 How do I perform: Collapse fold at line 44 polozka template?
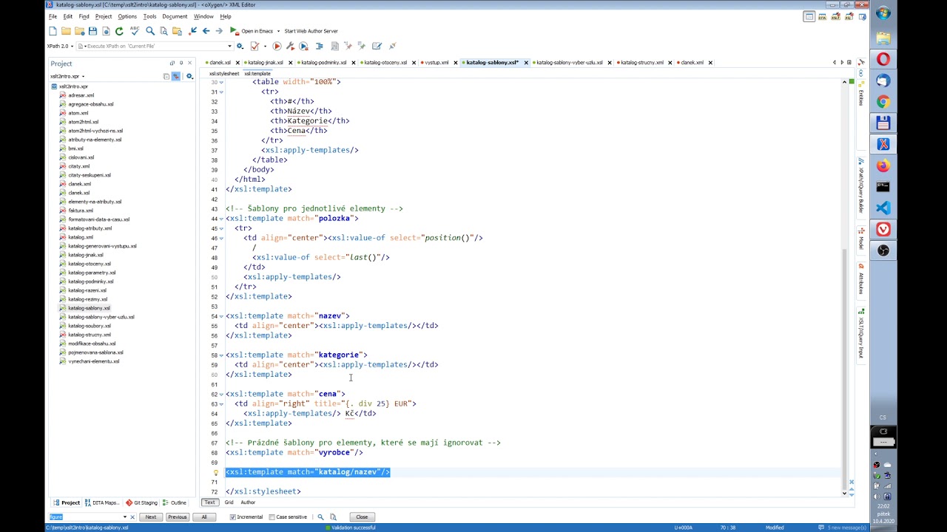click(x=221, y=218)
